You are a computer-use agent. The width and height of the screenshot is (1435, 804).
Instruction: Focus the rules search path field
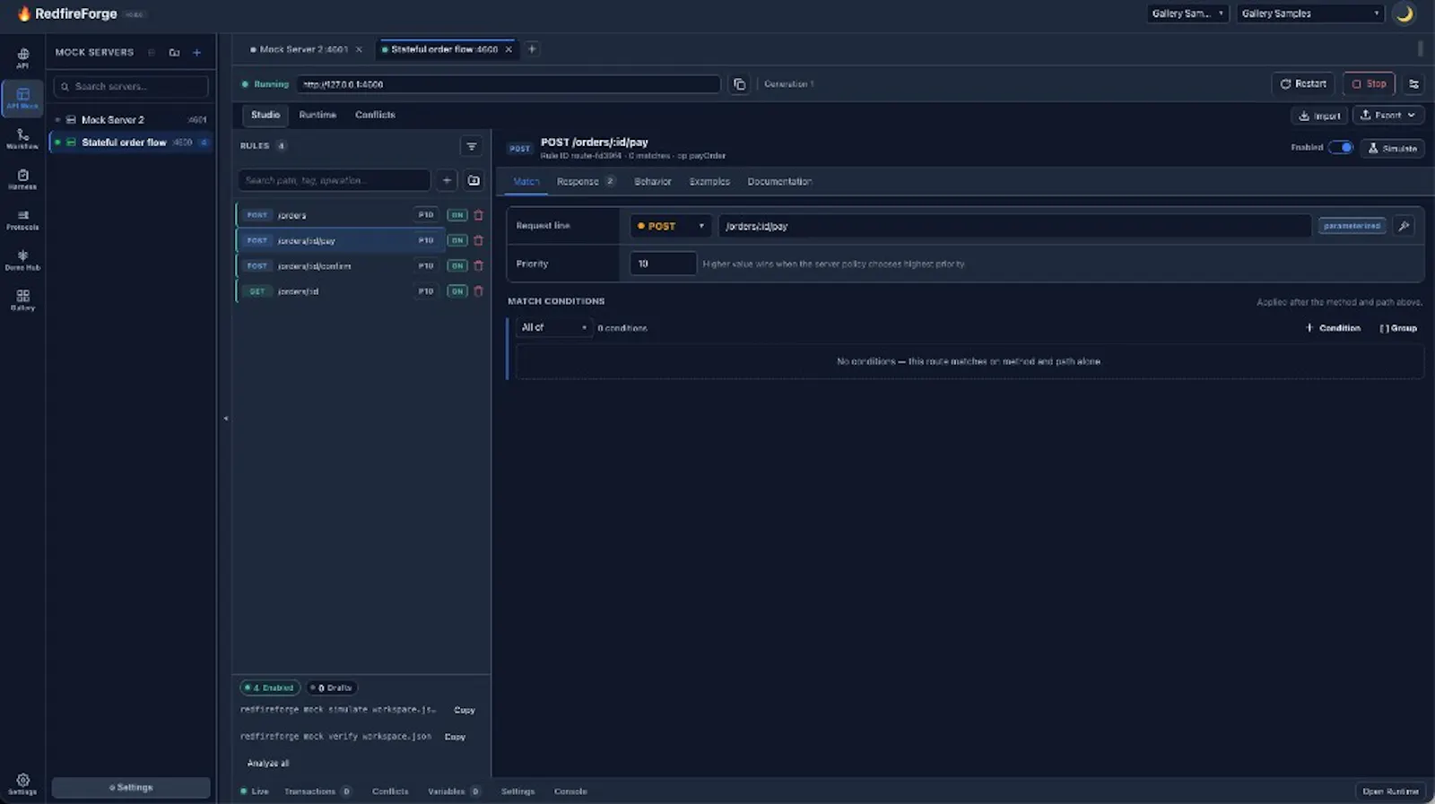click(x=334, y=180)
